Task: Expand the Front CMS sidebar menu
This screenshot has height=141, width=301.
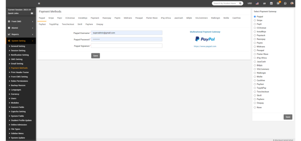Action: (x=18, y=21)
